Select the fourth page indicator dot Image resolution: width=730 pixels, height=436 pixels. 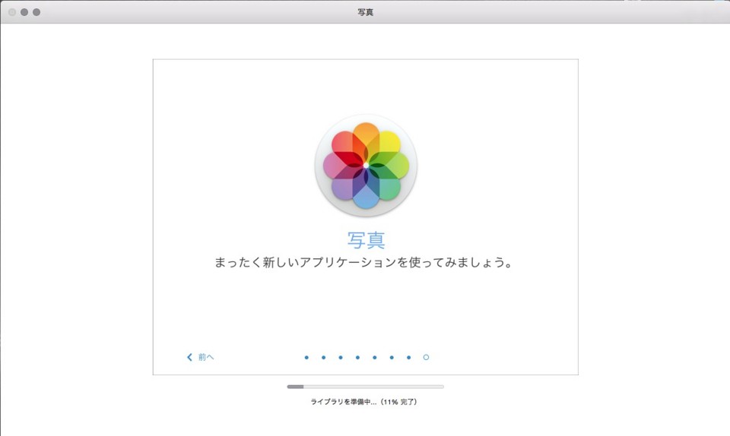pyautogui.click(x=357, y=358)
